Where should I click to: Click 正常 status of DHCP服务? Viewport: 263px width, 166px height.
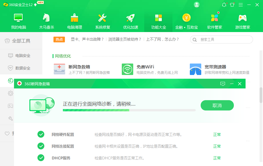tap(217, 158)
